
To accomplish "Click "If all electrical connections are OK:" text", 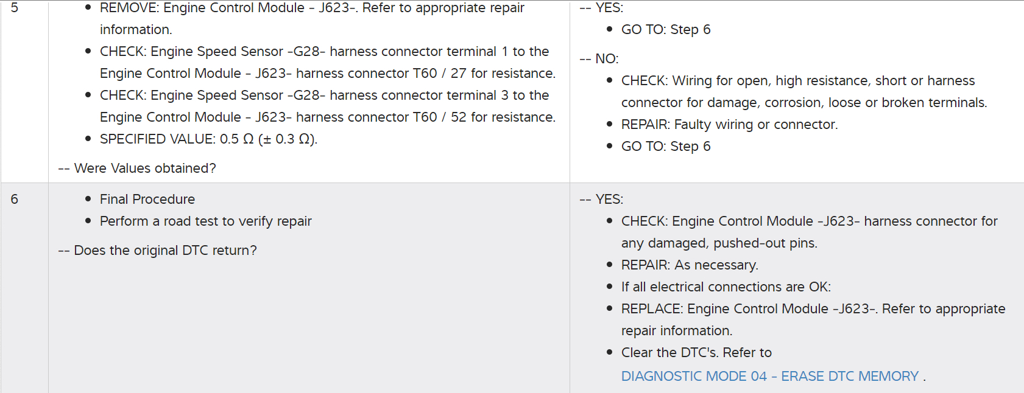I will click(x=726, y=287).
